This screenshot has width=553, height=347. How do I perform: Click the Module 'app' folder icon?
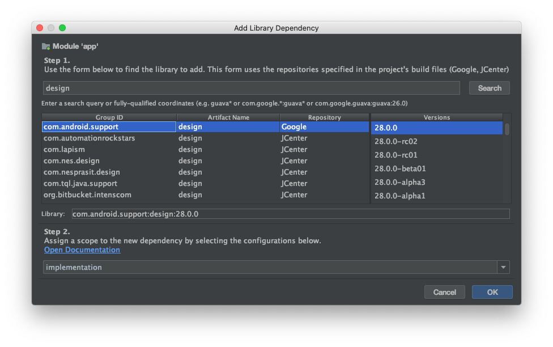46,46
